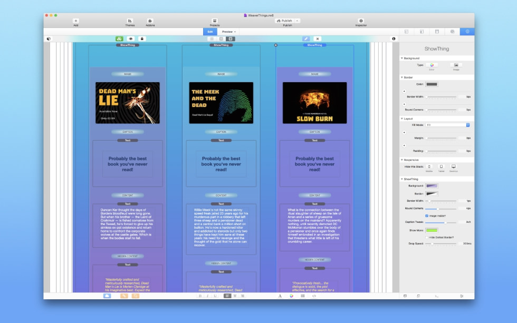
Task: Expand the Border Width plus toggle
Action: (404, 91)
